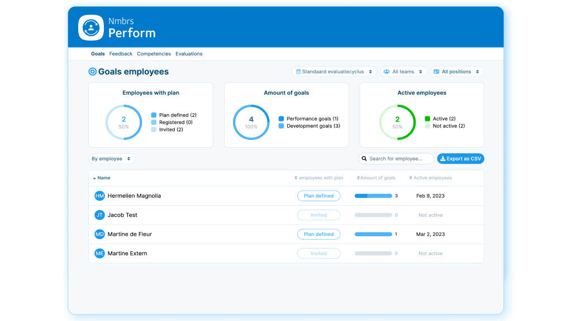Click the ME avatar for Martine Extern

point(99,254)
